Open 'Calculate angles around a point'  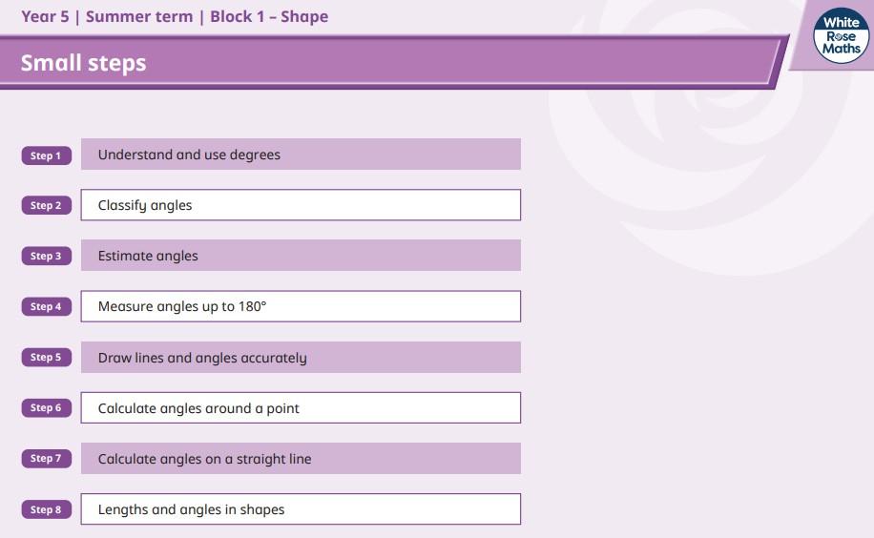[301, 408]
